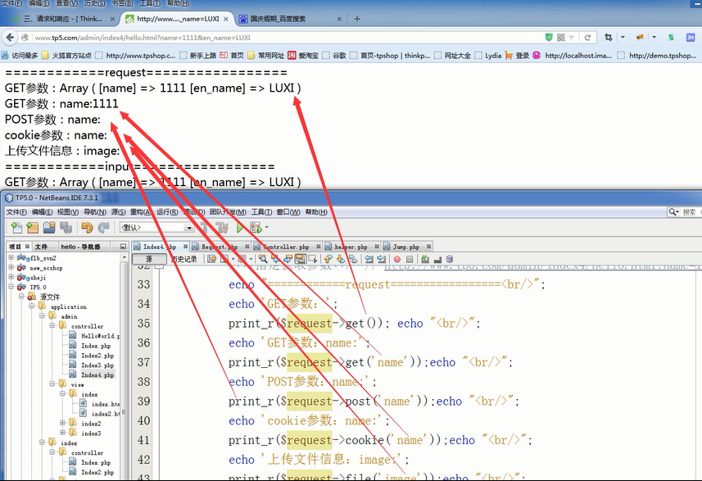
Task: Open dropdown beside the screenshot icon in browser
Action: pos(623,37)
